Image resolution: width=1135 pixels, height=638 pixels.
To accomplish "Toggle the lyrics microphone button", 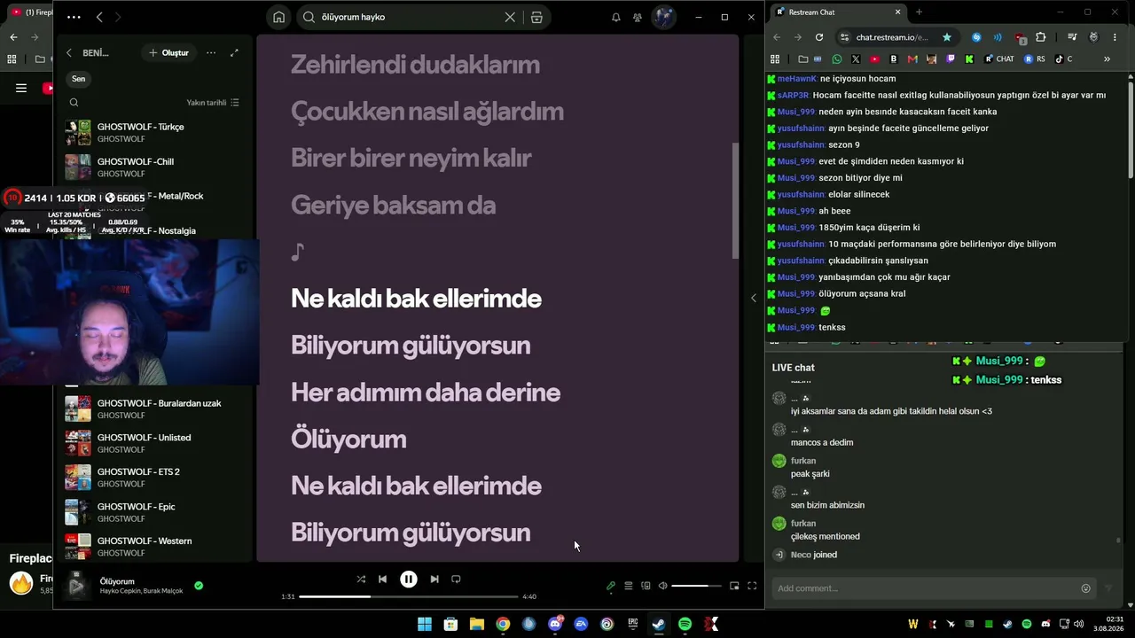I will [611, 586].
